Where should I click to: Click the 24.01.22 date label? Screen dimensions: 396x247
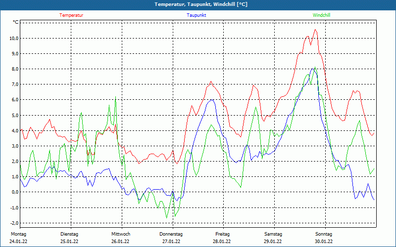[18, 242]
